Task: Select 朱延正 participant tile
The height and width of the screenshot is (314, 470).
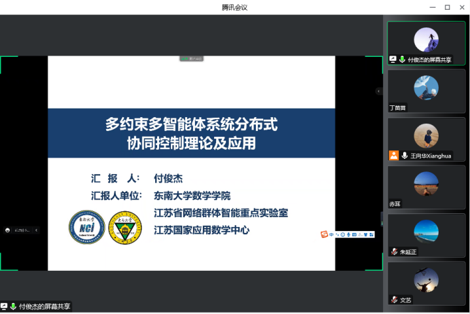Action: point(426,232)
